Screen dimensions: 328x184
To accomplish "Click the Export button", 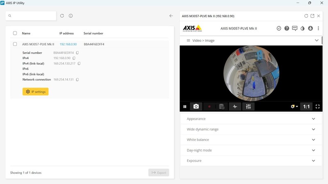I will tap(159, 173).
